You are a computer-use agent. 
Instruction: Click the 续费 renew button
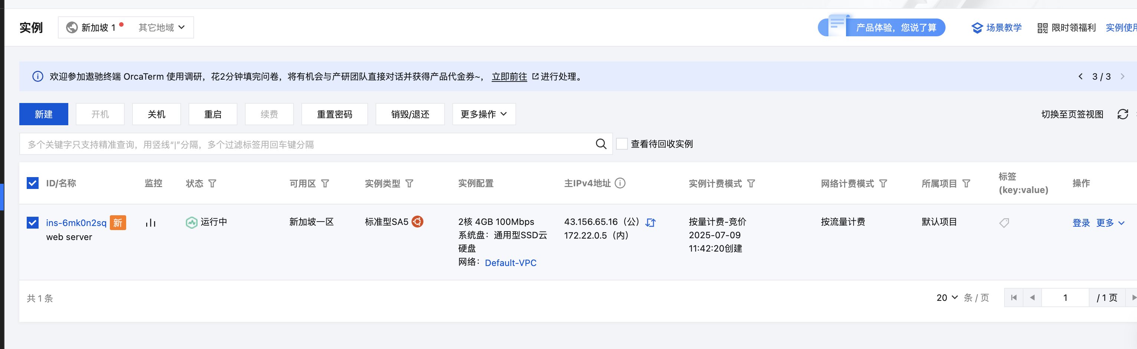click(269, 114)
